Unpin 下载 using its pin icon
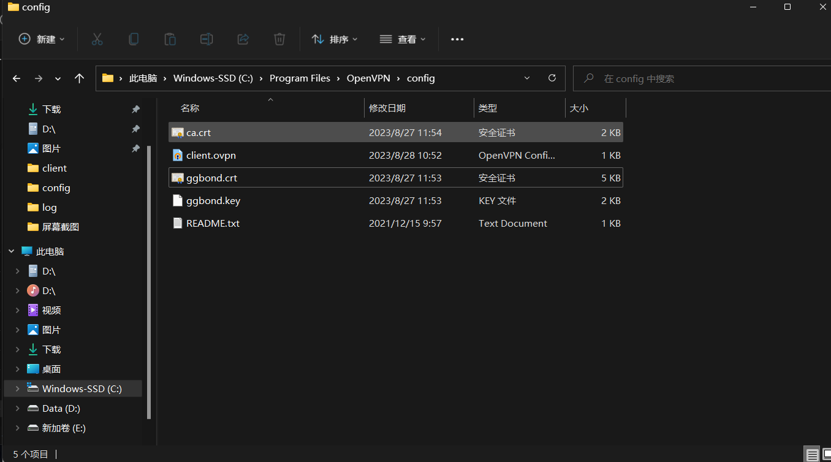 [136, 110]
